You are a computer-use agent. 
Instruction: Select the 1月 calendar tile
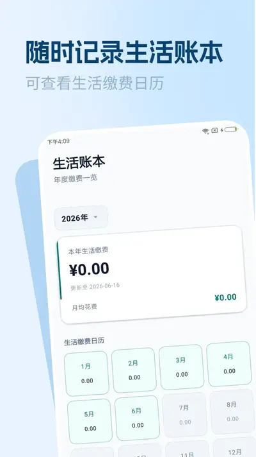[x=86, y=374]
